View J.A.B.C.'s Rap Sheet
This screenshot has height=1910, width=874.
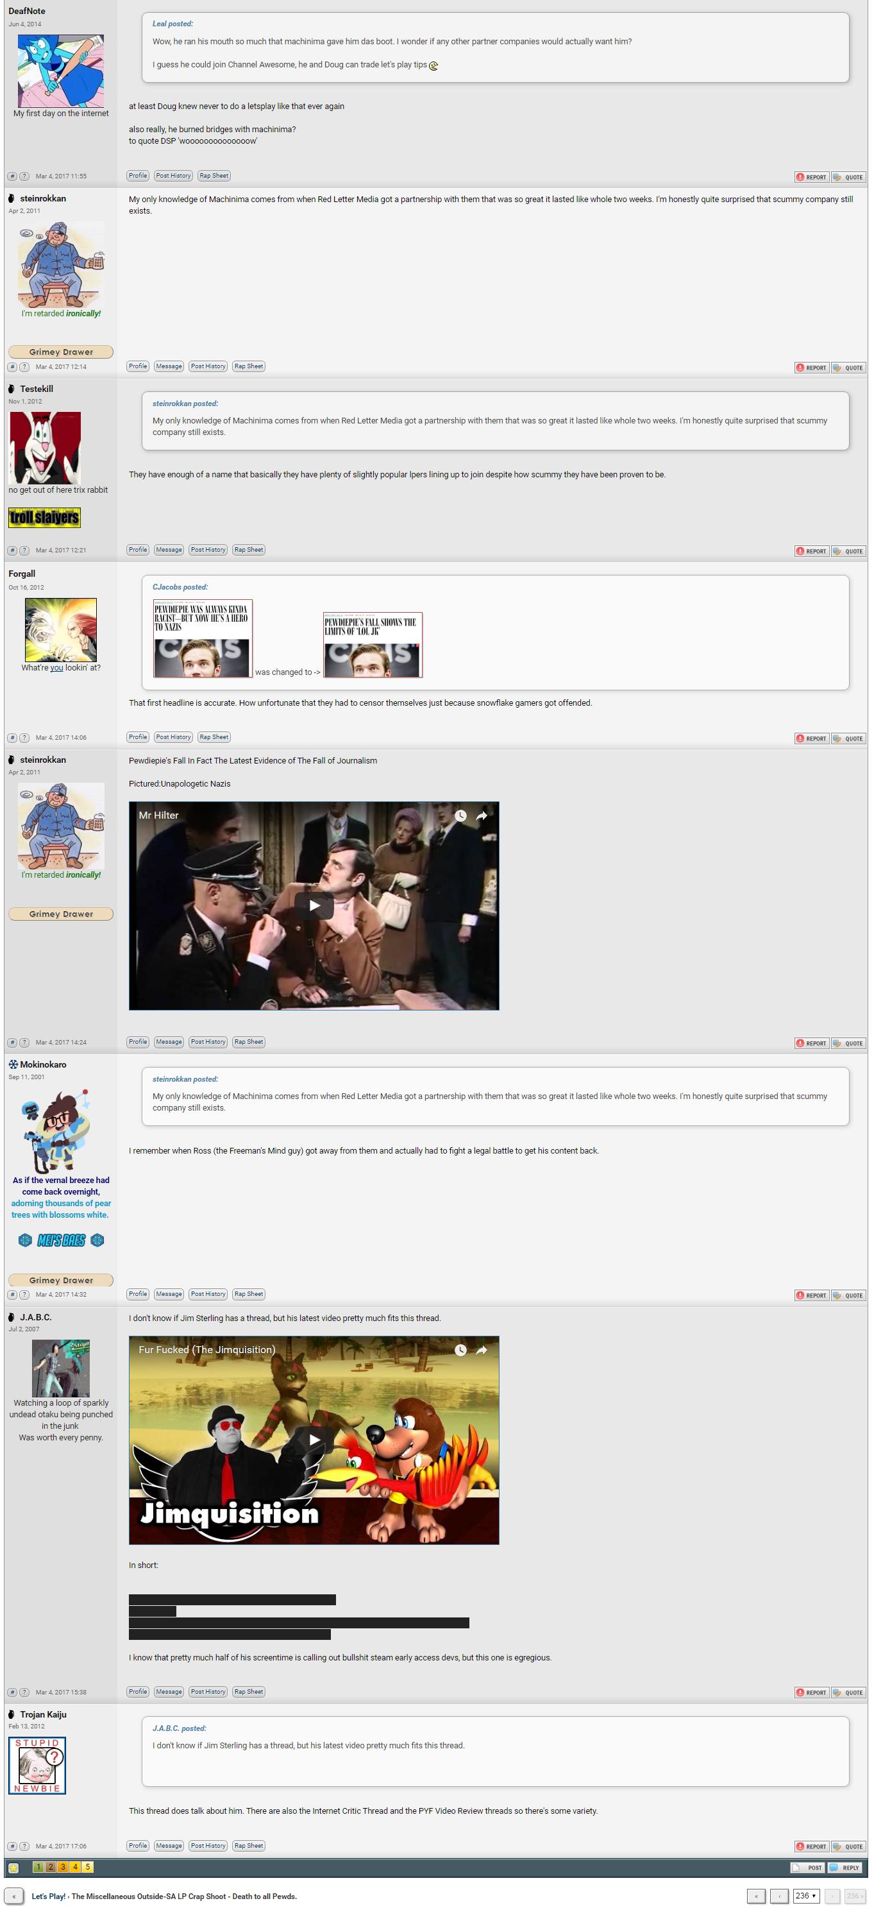point(249,1691)
